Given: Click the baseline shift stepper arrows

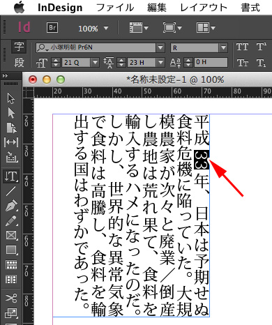Looking at the screenshot, I should [x=188, y=63].
